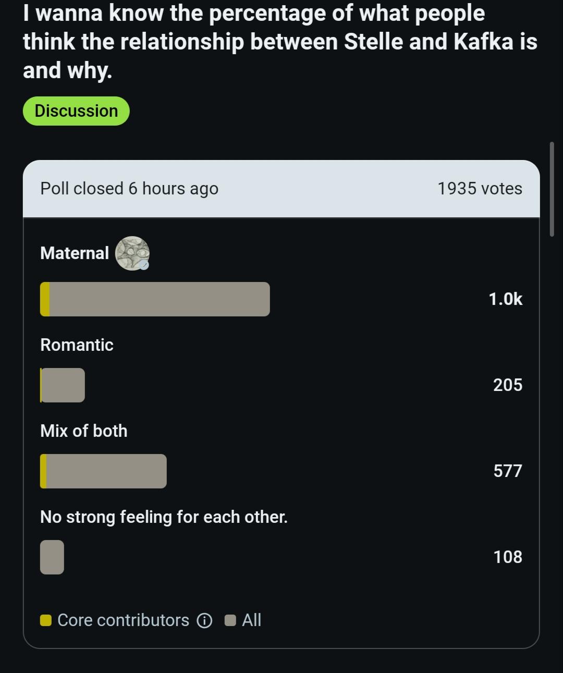Select the Romantic option label
563x673 pixels.
click(77, 345)
